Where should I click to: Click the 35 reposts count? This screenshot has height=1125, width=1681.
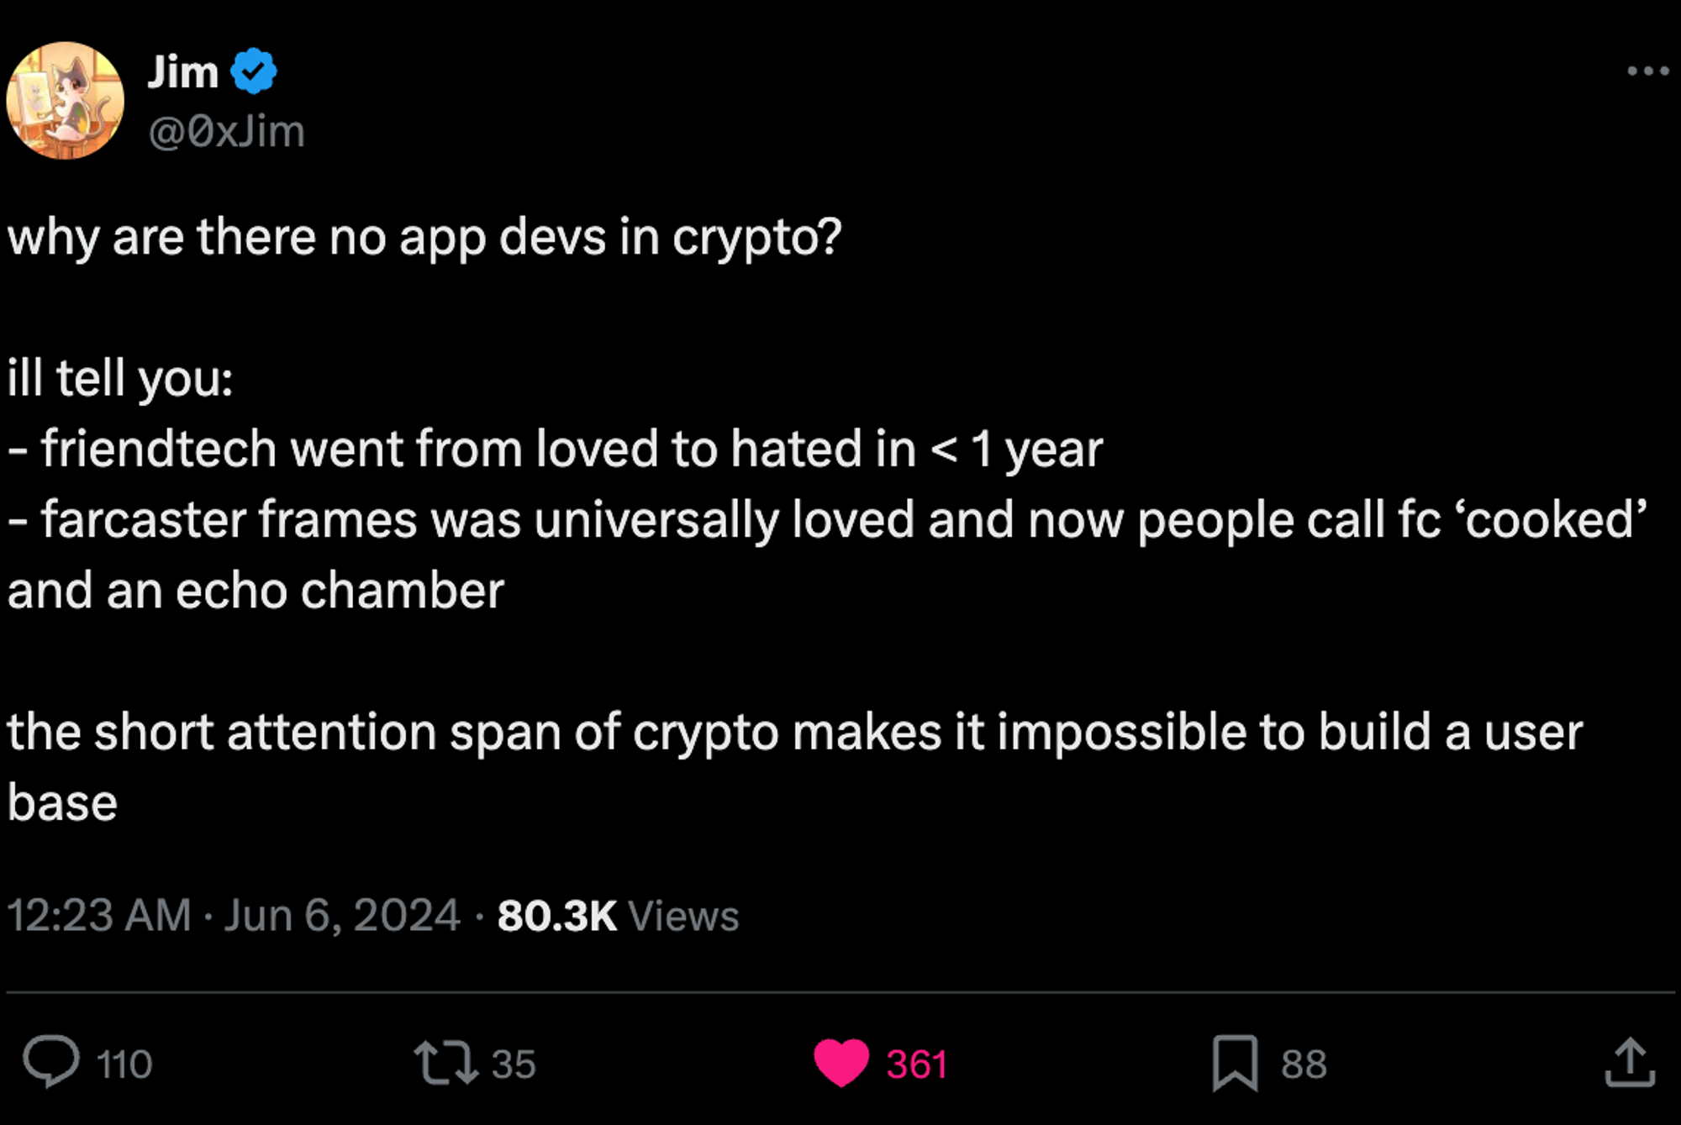pos(514,1064)
